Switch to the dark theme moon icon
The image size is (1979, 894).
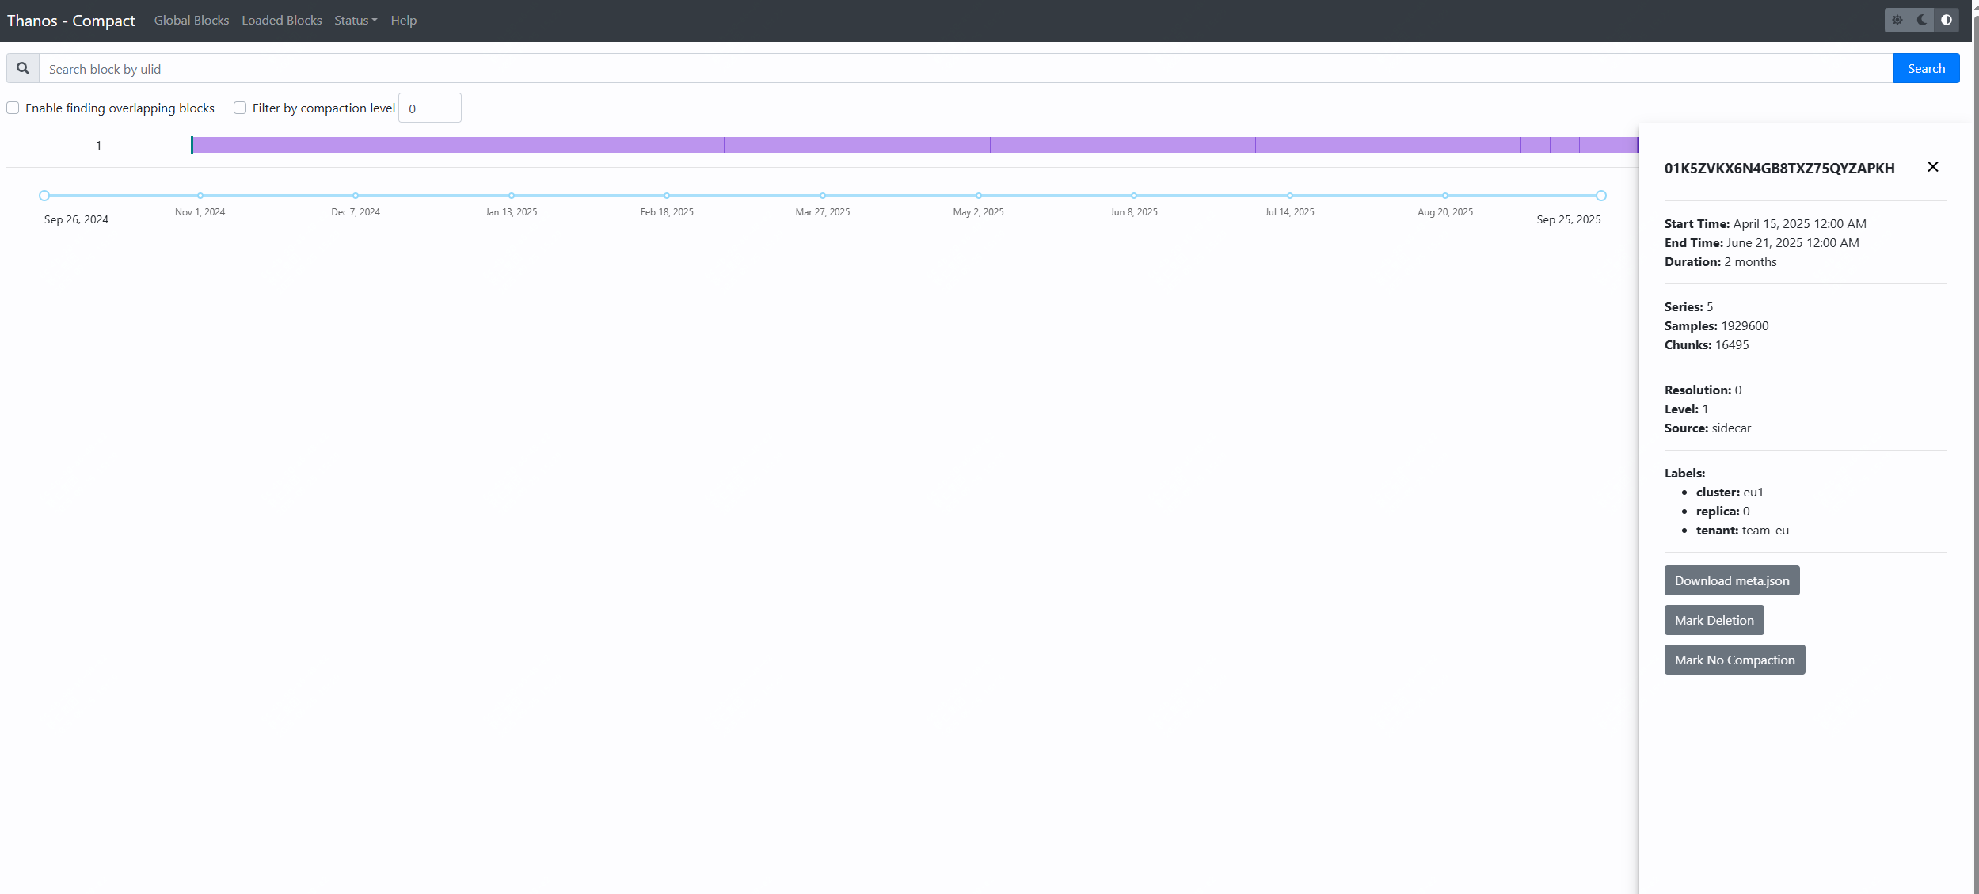1922,20
